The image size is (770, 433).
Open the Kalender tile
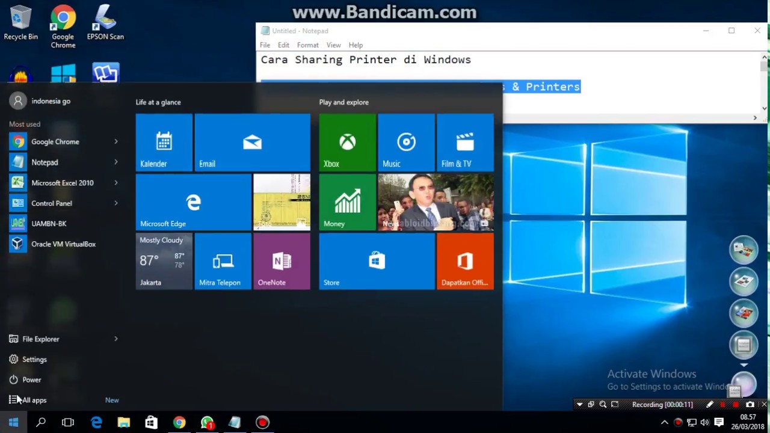coord(164,143)
